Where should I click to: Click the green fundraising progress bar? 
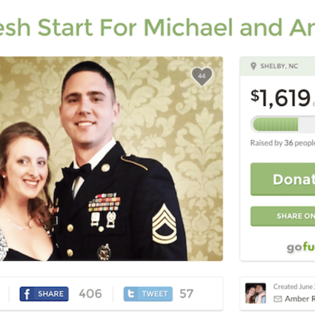click(x=282, y=124)
